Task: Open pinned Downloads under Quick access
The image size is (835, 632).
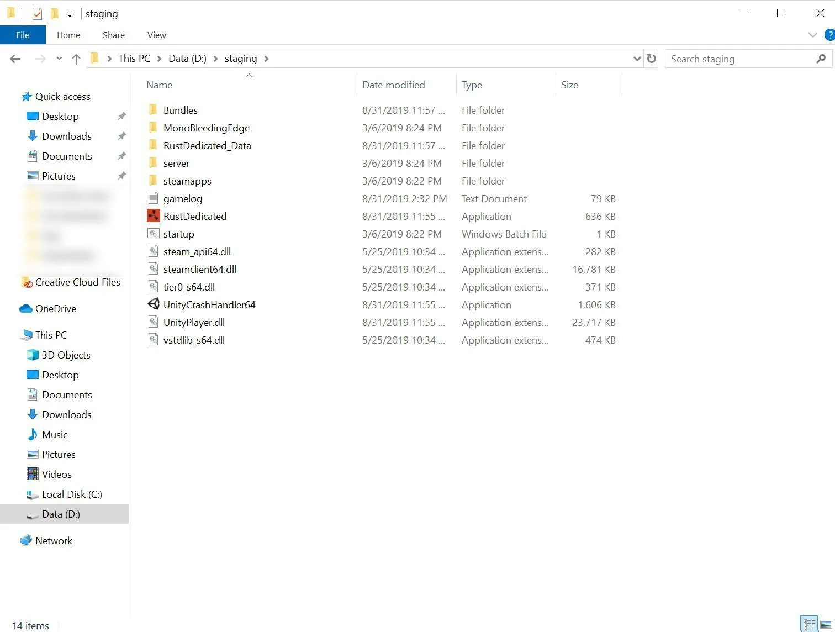Action: coord(67,136)
